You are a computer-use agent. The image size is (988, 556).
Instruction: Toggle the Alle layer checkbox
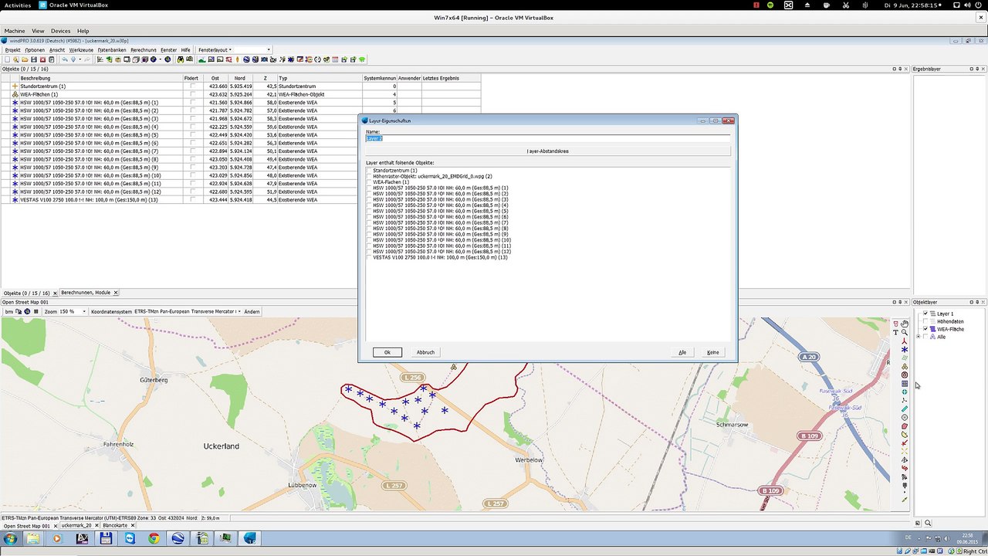pos(925,337)
